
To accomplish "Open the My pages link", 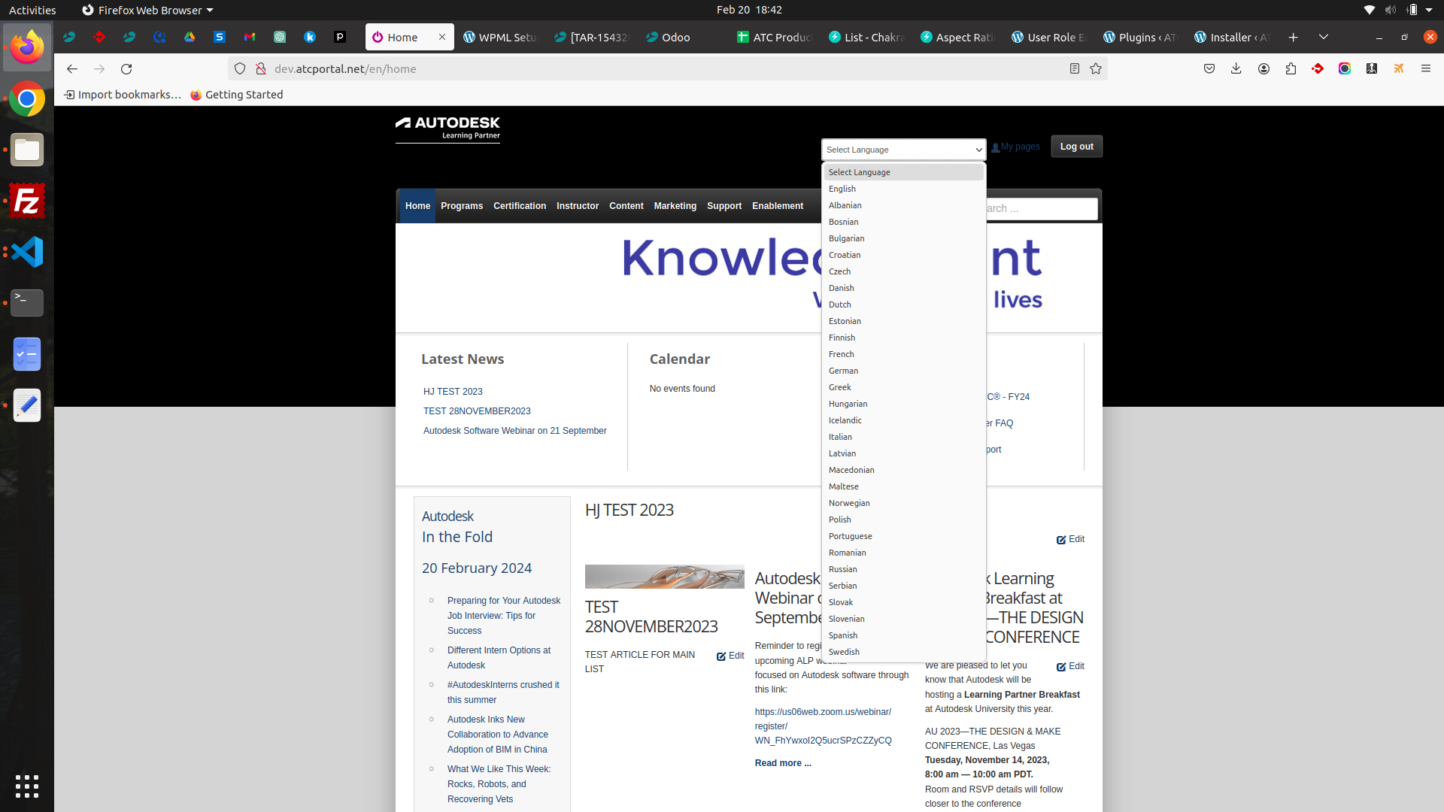I will (x=1020, y=147).
